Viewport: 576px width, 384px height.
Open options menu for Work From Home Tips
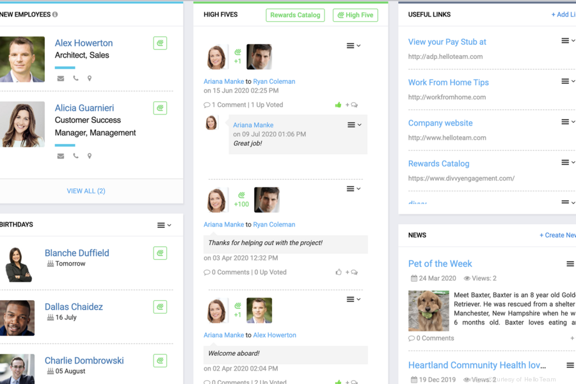pyautogui.click(x=568, y=81)
